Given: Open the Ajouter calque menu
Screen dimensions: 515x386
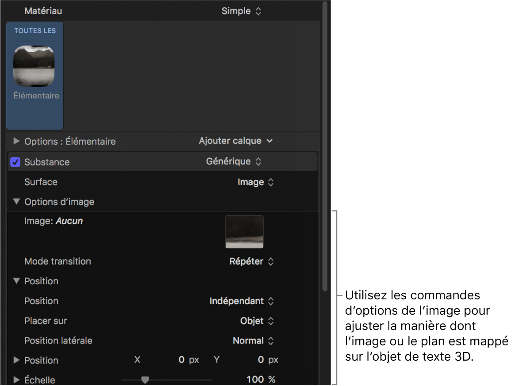Looking at the screenshot, I should (x=236, y=141).
